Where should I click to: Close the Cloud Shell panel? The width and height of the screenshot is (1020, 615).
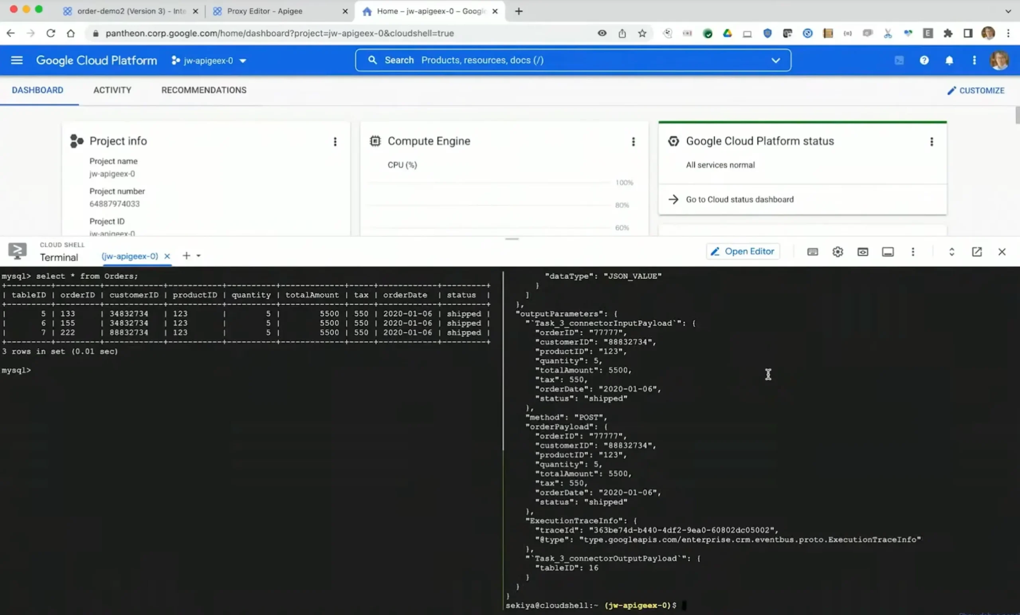click(x=1002, y=252)
